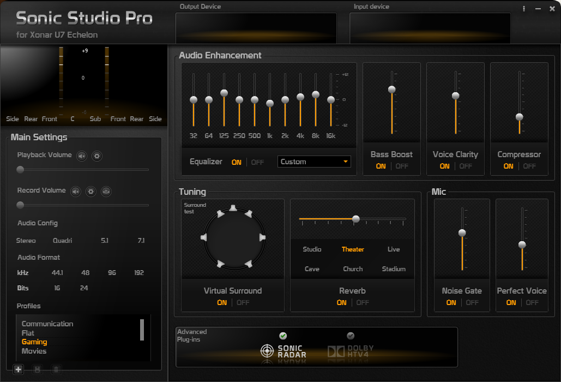Viewport: 561px width, 382px height.
Task: Delete the profile with the trash icon
Action: click(x=56, y=369)
